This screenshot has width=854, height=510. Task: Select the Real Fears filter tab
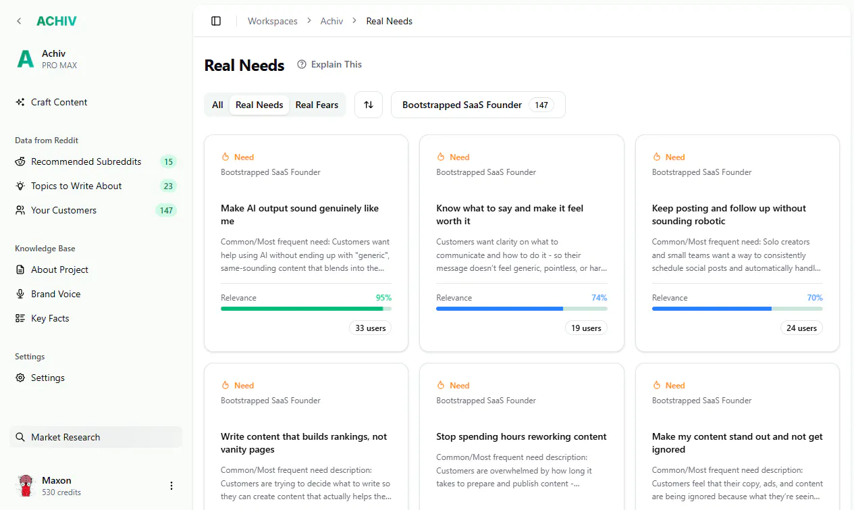point(317,105)
